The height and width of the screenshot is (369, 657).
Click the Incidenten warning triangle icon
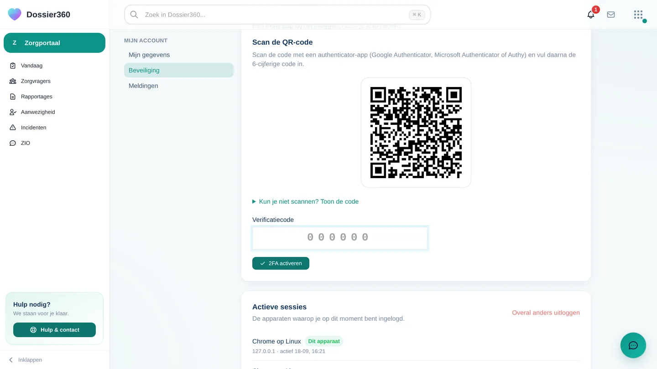coord(13,128)
